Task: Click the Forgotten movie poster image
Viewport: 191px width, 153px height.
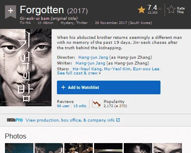Action: 26,67
